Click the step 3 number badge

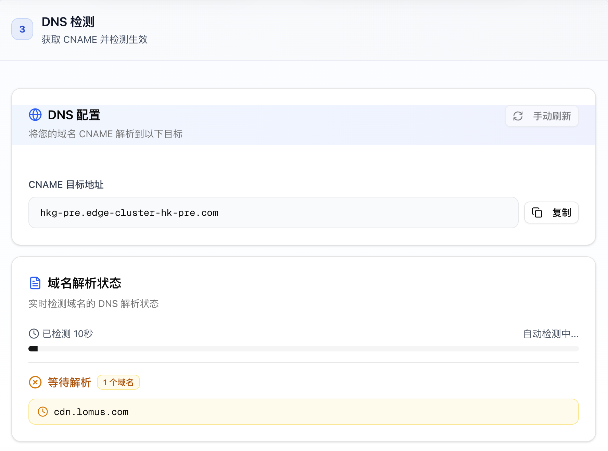(22, 29)
